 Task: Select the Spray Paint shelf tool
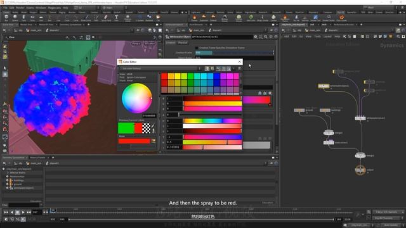pos(106,18)
